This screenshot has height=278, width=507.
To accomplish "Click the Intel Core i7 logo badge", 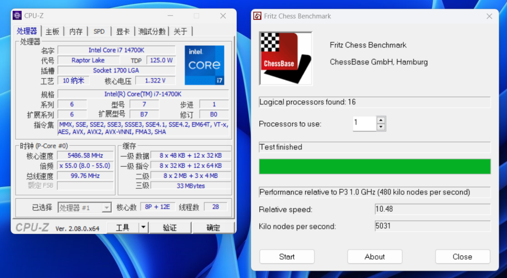I will 204,65.
